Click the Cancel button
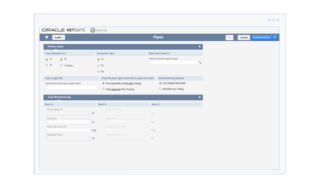318x179 pixels. tap(243, 38)
